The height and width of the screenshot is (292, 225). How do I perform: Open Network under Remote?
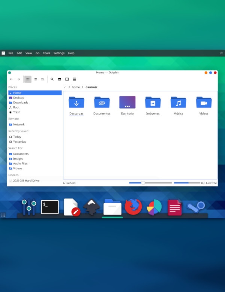[35, 124]
